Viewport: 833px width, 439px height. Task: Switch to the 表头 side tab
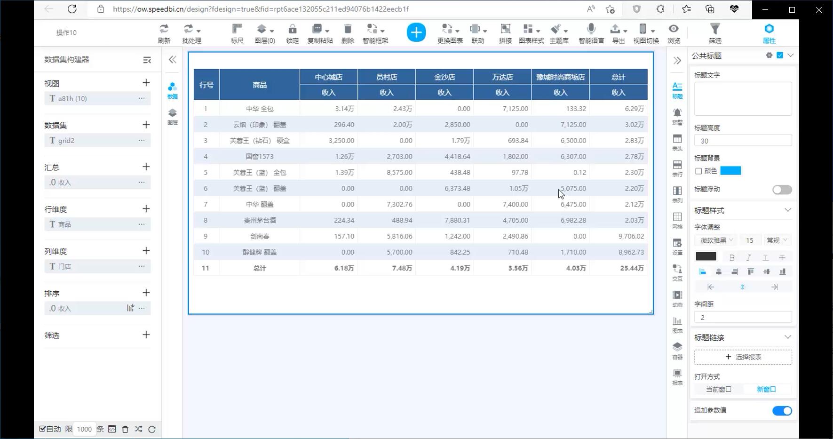coord(677,142)
